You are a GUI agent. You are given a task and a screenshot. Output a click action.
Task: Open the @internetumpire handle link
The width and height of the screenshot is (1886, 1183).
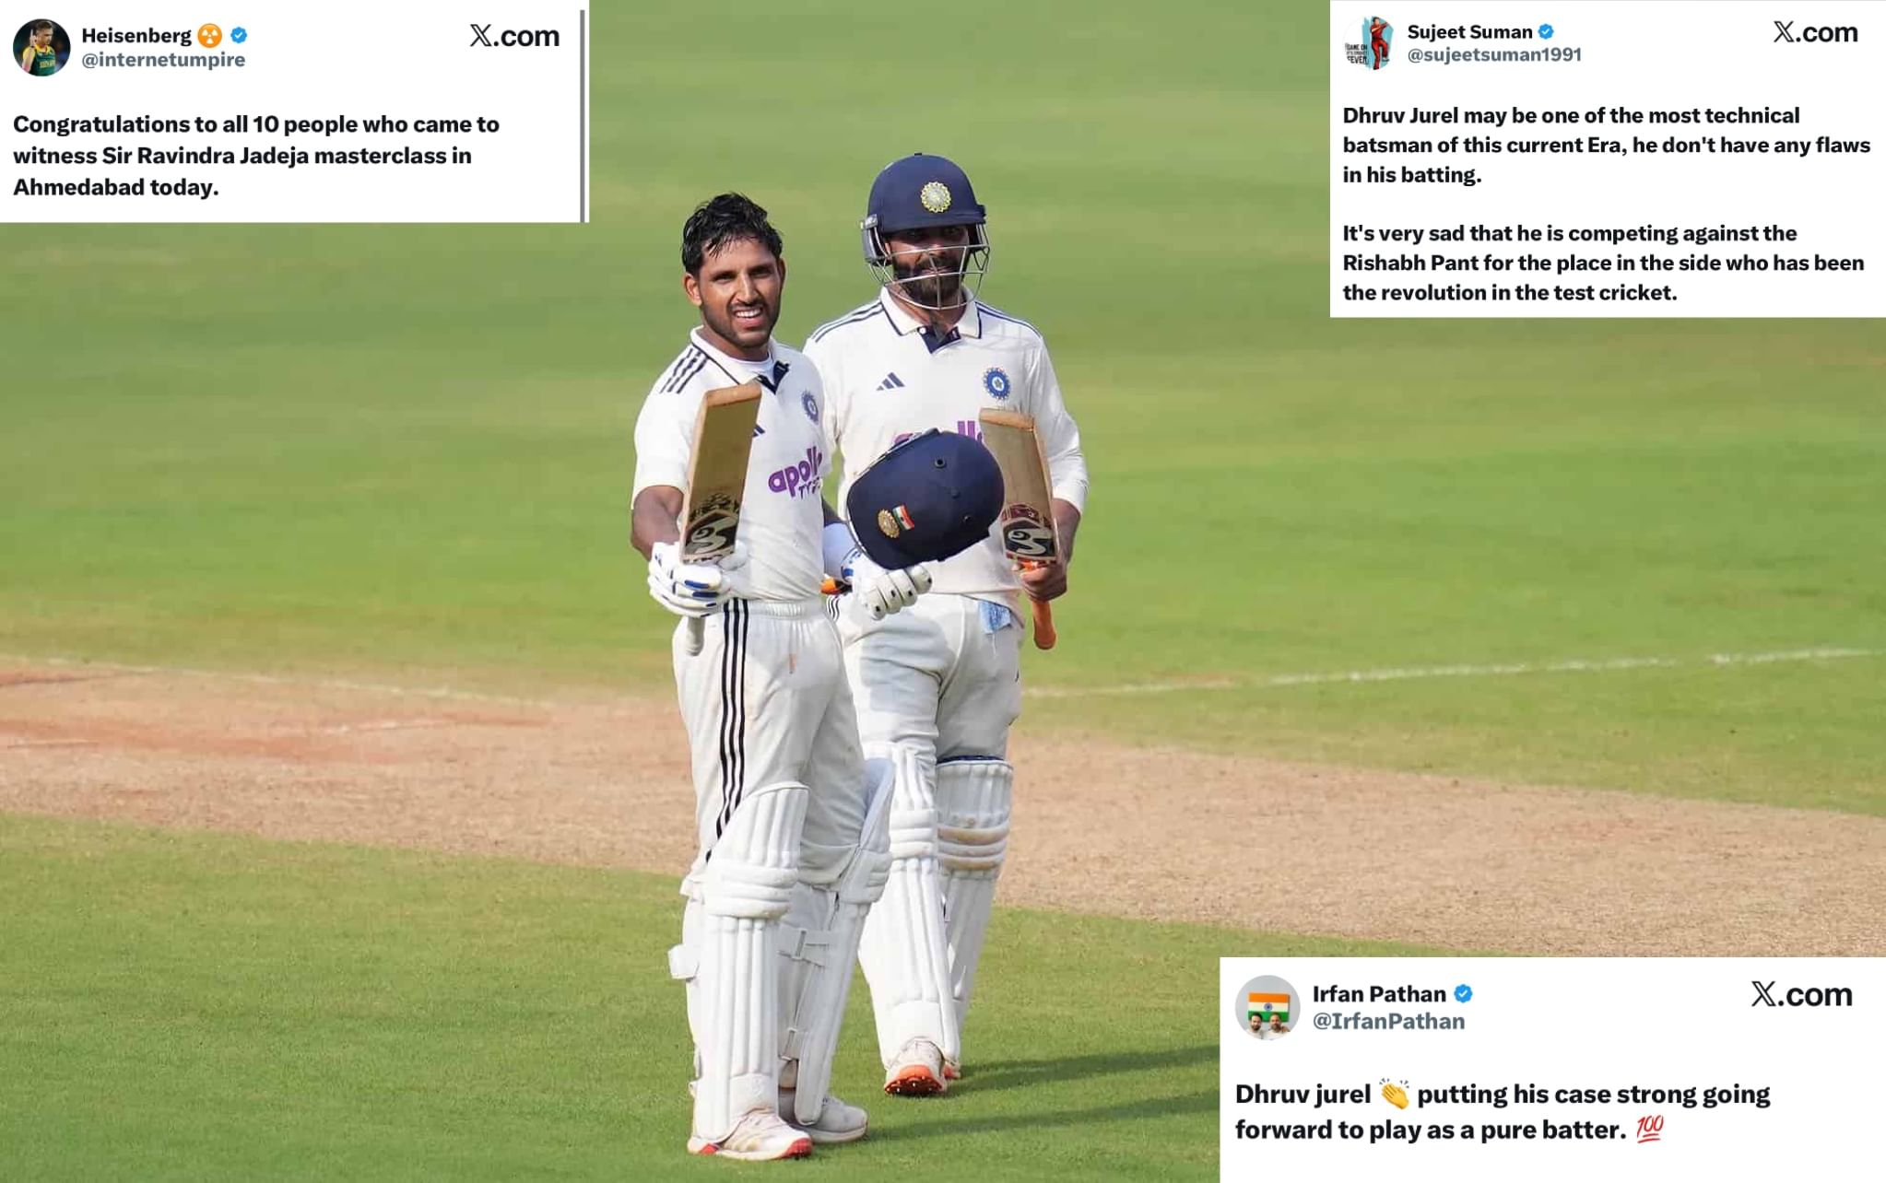pos(163,60)
